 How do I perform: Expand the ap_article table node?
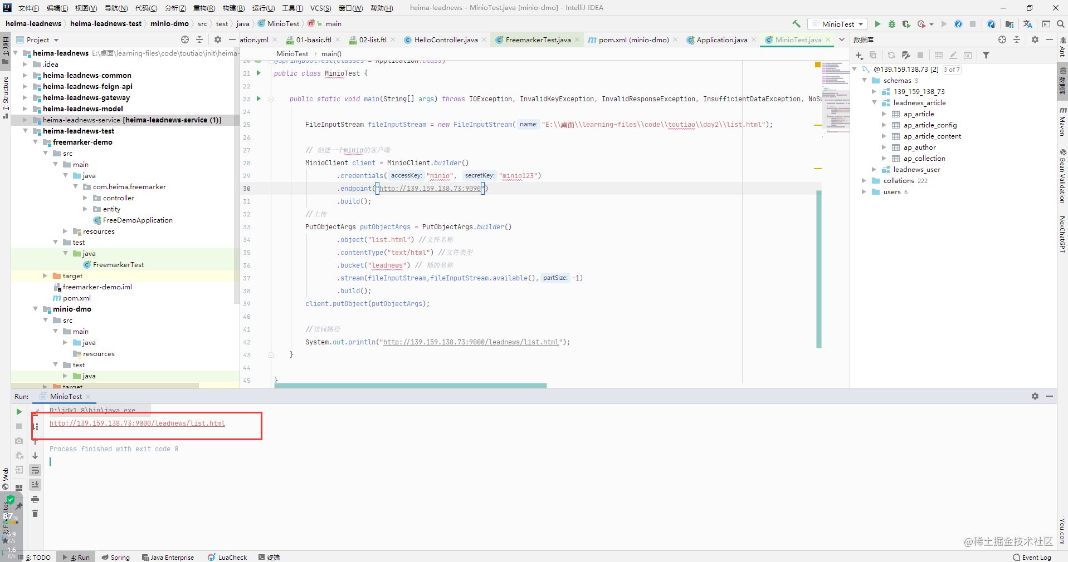pyautogui.click(x=885, y=114)
